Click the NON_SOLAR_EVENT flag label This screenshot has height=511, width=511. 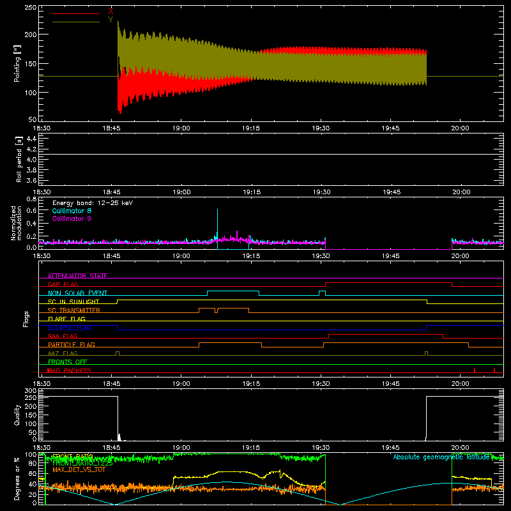(77, 293)
